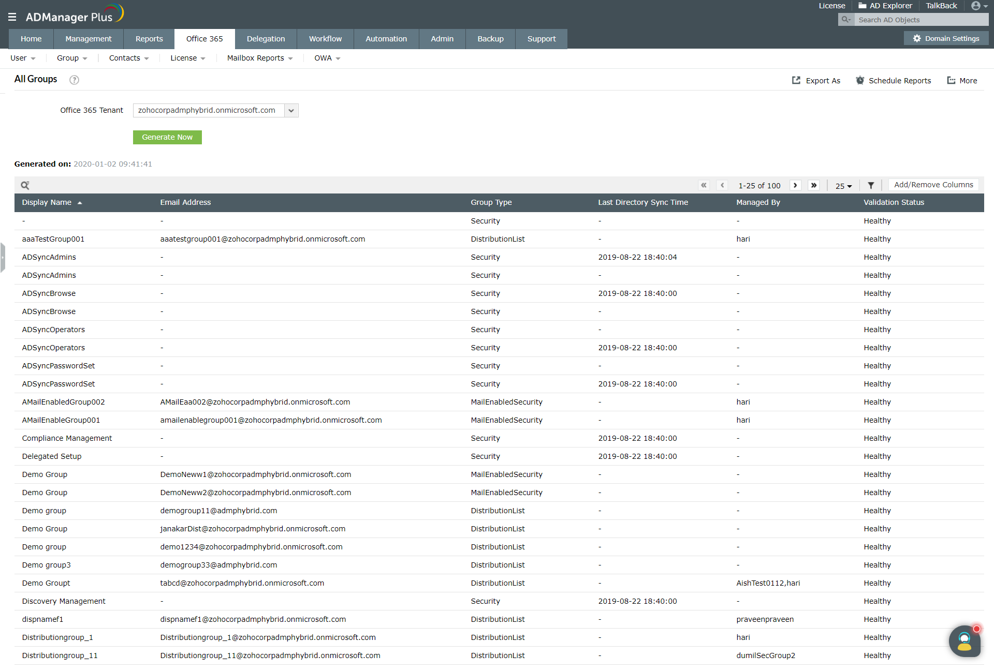Click the Add/Remove Columns button
The height and width of the screenshot is (671, 994).
[x=933, y=185]
